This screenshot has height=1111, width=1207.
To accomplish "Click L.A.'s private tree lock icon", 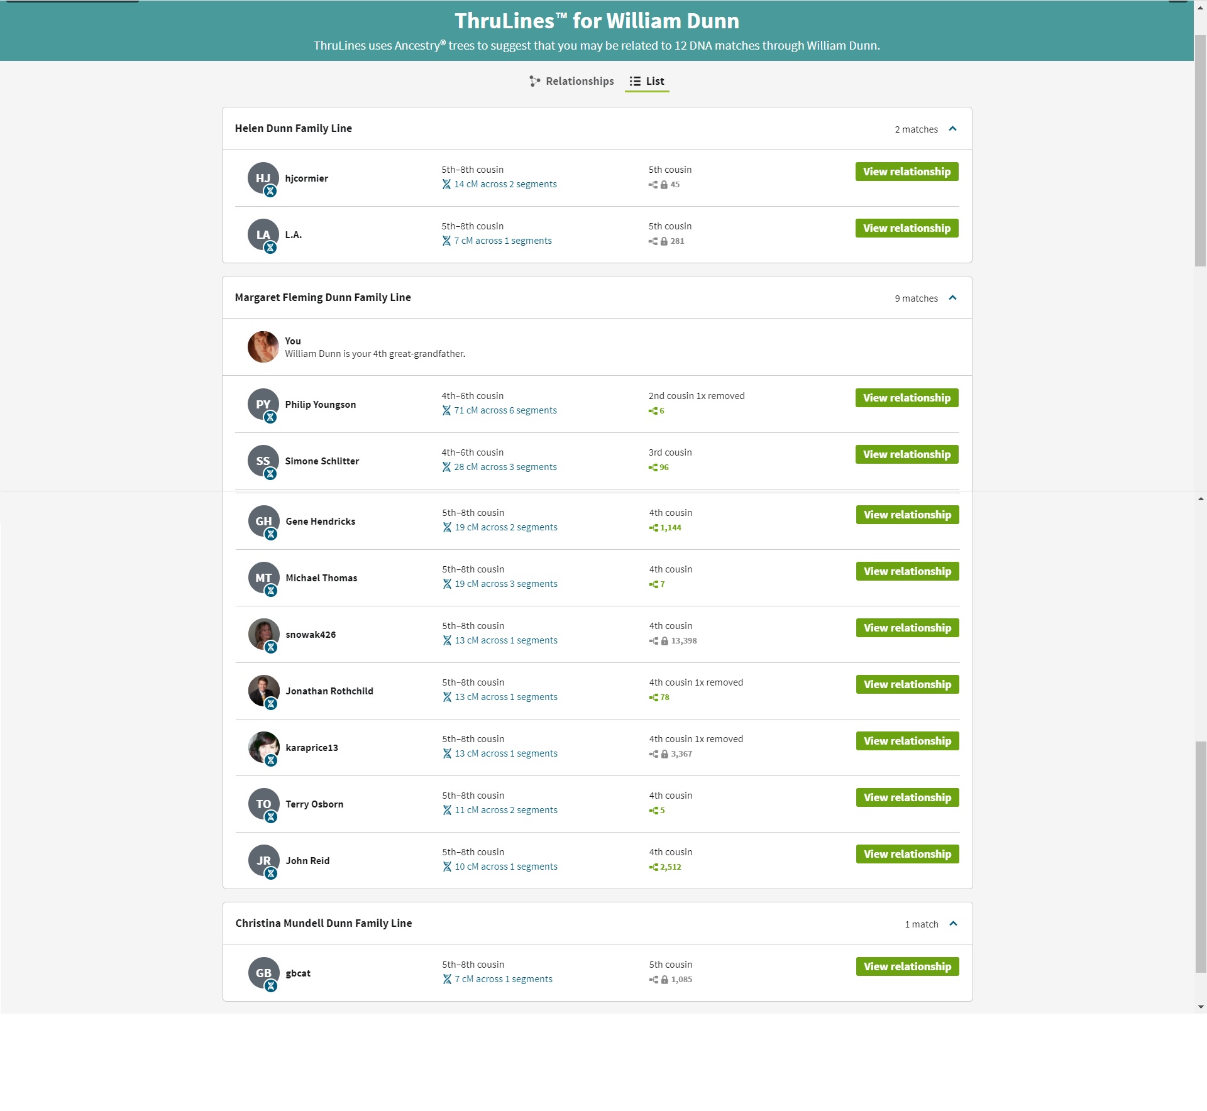I will tap(664, 241).
